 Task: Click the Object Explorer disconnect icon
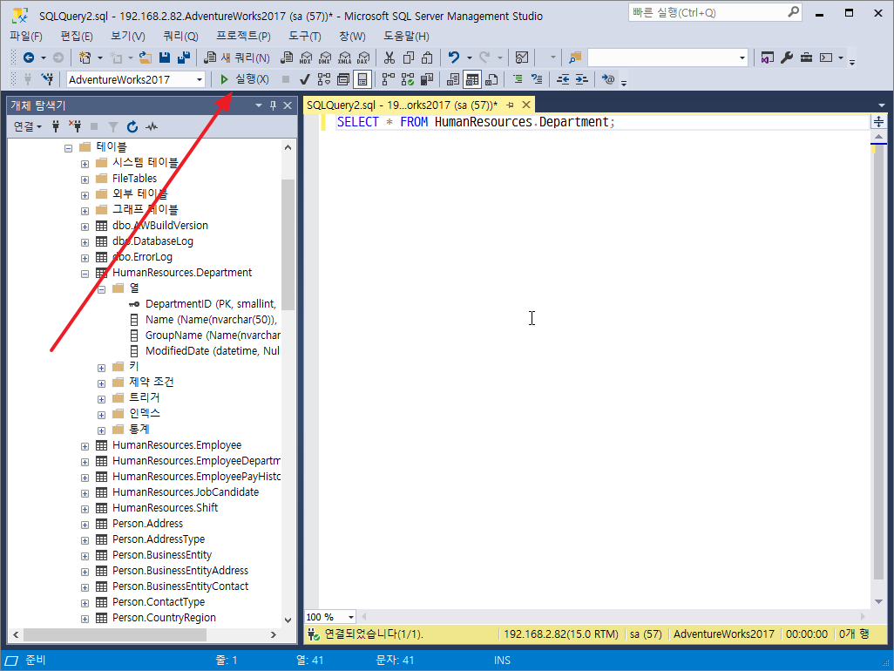[75, 126]
